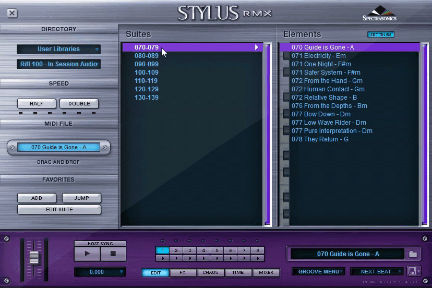Click play arrow under part 8
This screenshot has height=288, width=432.
tap(258, 258)
